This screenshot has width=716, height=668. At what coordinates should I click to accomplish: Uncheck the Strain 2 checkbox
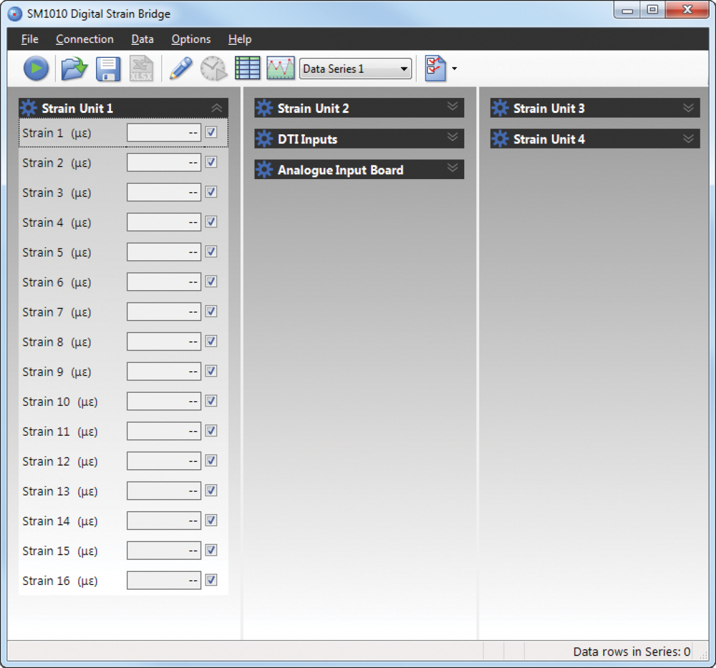pos(211,162)
